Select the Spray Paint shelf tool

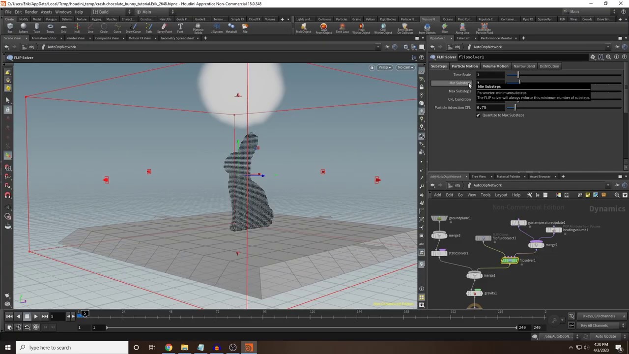[165, 28]
